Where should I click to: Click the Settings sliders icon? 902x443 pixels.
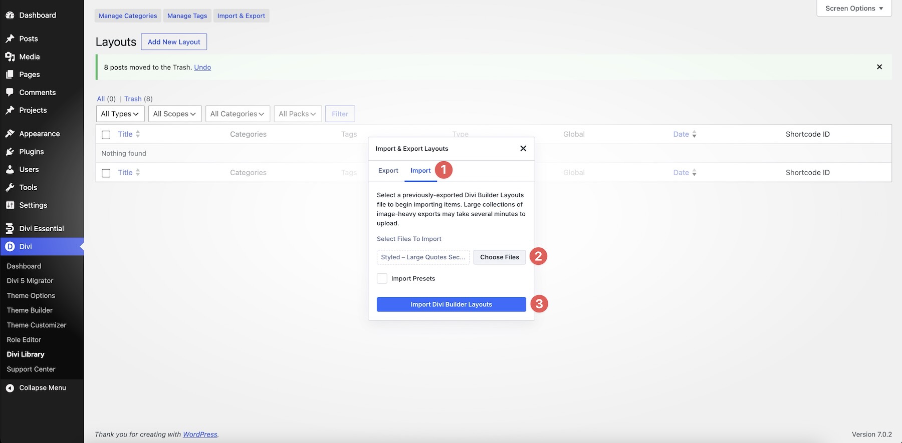[x=10, y=205]
